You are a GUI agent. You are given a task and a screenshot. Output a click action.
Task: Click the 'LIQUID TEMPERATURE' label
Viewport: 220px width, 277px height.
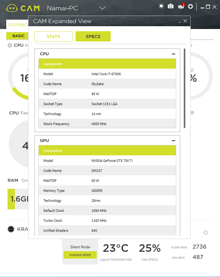coord(116,260)
